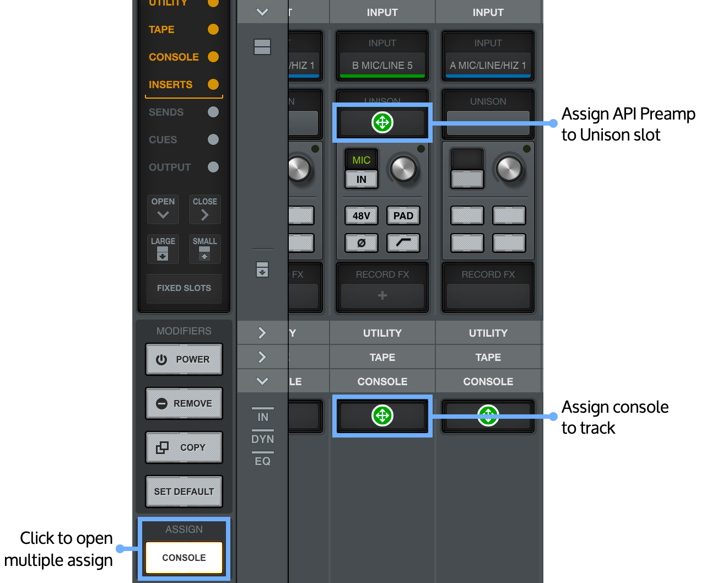The width and height of the screenshot is (701, 583).
Task: Select the INSERTS label in sidebar
Action: coord(170,84)
